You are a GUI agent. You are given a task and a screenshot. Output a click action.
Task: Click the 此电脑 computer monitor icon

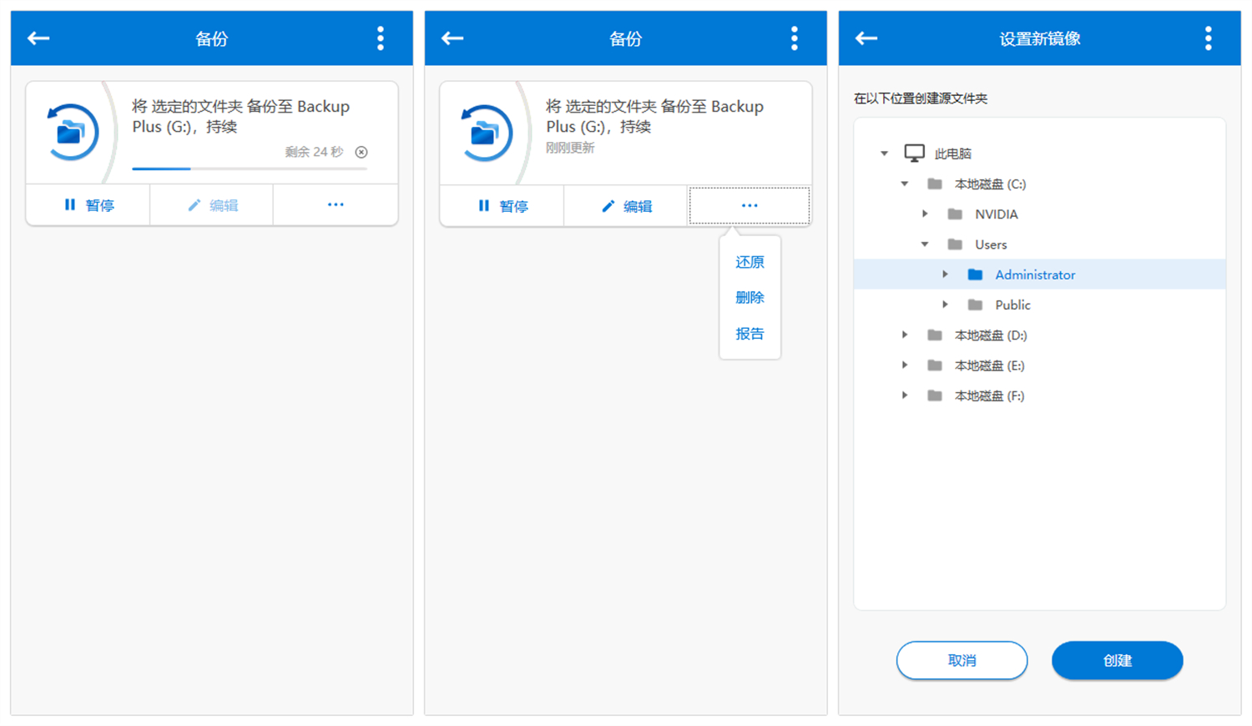tap(916, 152)
